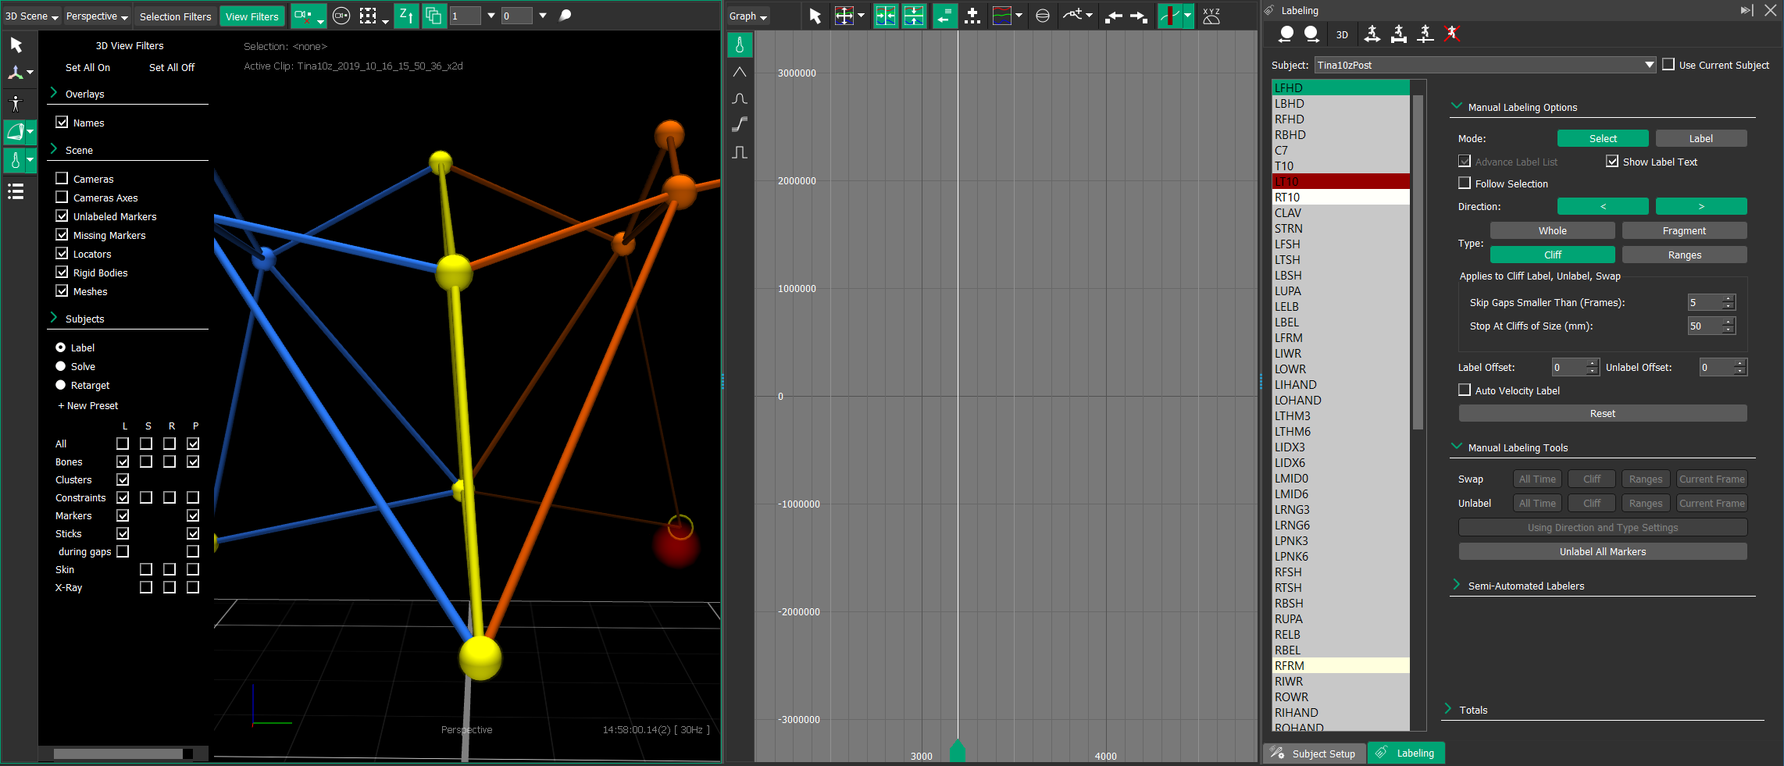
Task: Click the green playhead marker on the timeline
Action: (957, 751)
